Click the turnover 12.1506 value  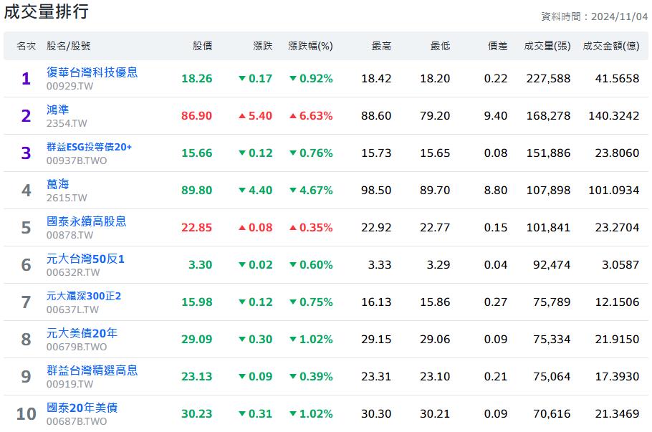617,302
